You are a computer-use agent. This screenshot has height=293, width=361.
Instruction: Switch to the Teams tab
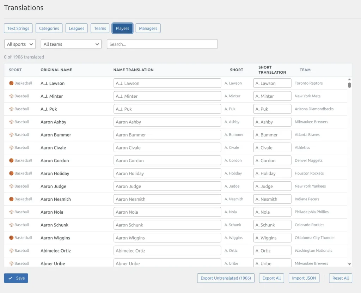[100, 28]
